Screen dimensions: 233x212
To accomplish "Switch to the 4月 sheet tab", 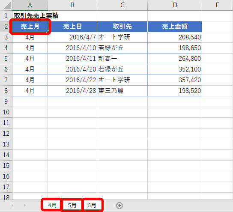I will pyautogui.click(x=52, y=205).
